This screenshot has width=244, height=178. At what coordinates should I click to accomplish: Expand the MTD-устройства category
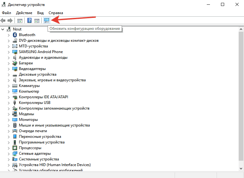[9, 46]
